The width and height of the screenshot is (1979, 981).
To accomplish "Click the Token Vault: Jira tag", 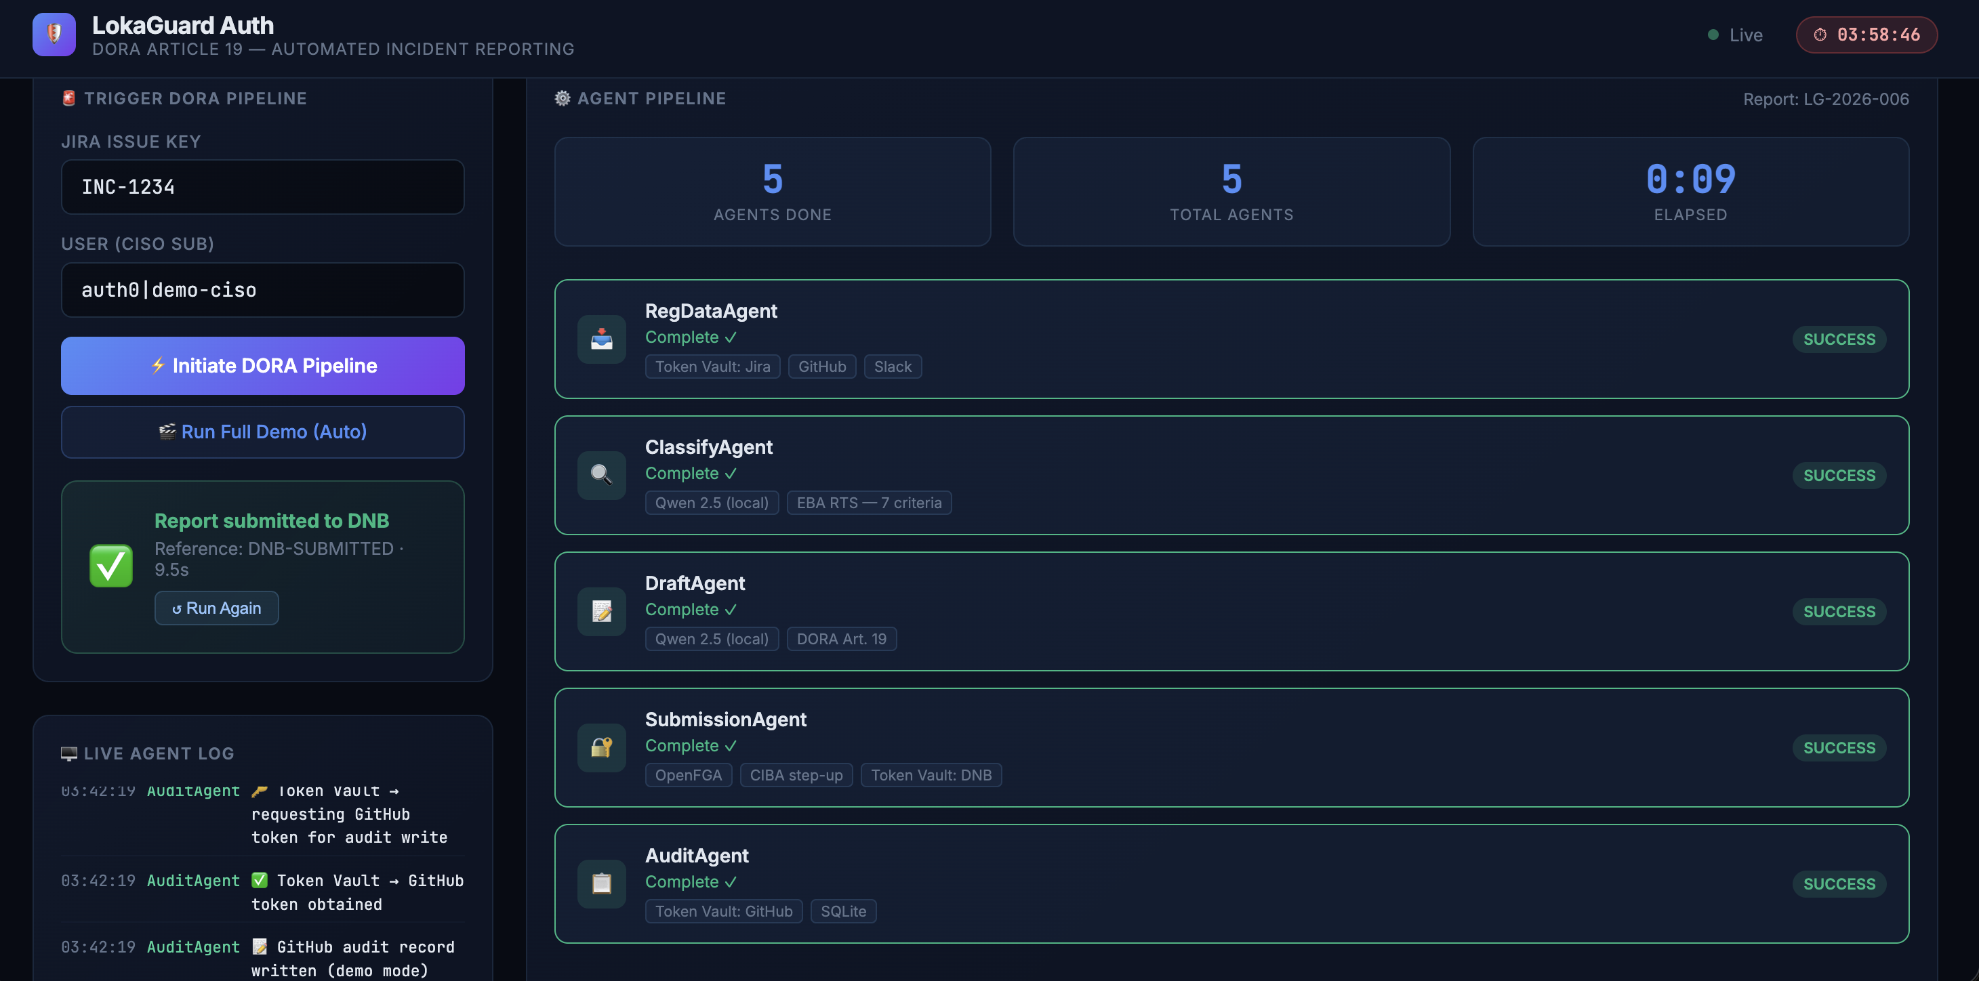I will click(x=712, y=367).
